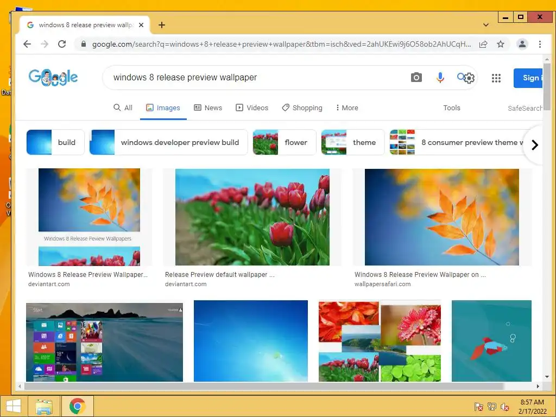Image resolution: width=556 pixels, height=417 pixels.
Task: Select the 'build' suggestion chip
Action: [55, 142]
